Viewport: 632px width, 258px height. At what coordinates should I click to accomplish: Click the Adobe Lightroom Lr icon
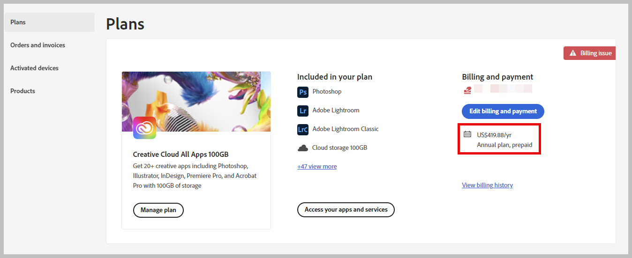(303, 111)
